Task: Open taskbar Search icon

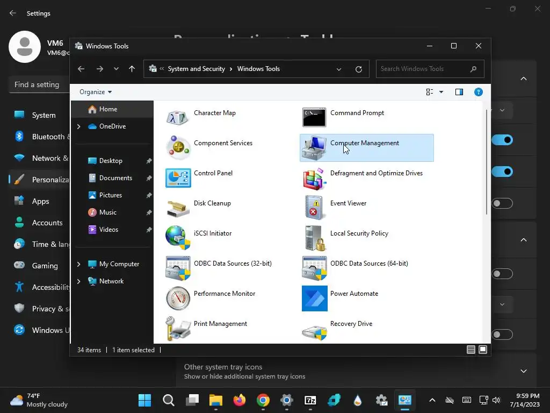Action: click(x=168, y=400)
